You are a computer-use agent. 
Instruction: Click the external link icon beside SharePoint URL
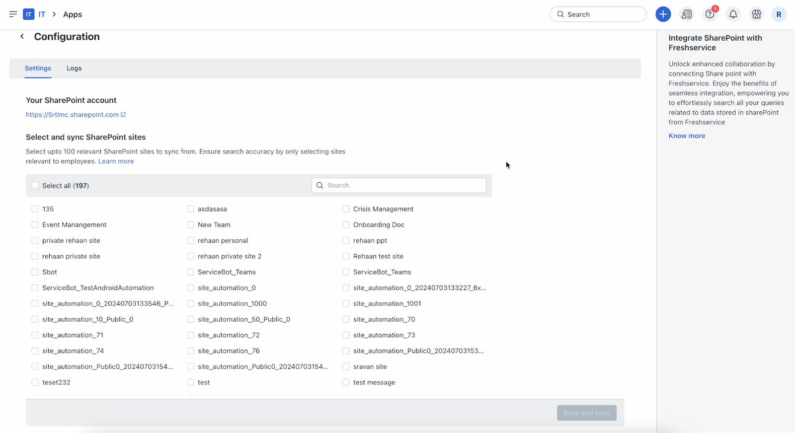(123, 115)
